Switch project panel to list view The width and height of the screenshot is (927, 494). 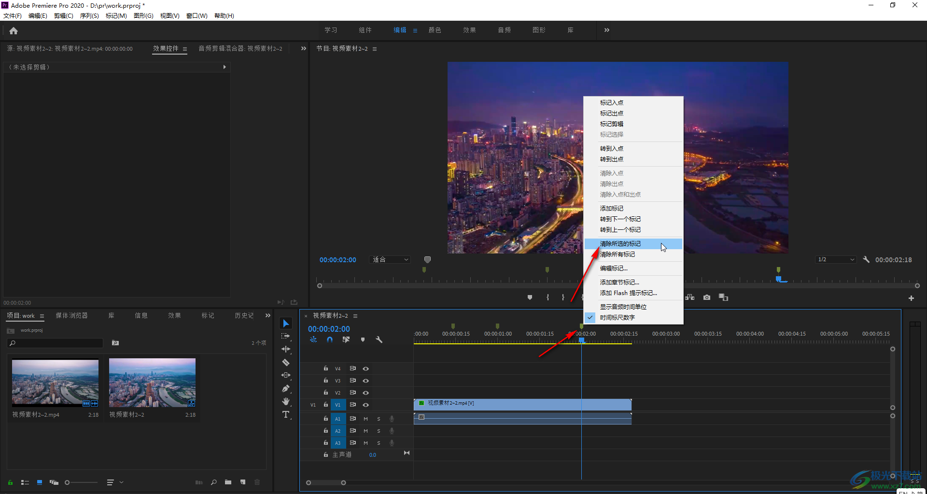(x=25, y=482)
